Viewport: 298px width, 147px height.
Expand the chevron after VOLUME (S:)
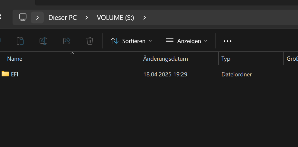point(144,18)
